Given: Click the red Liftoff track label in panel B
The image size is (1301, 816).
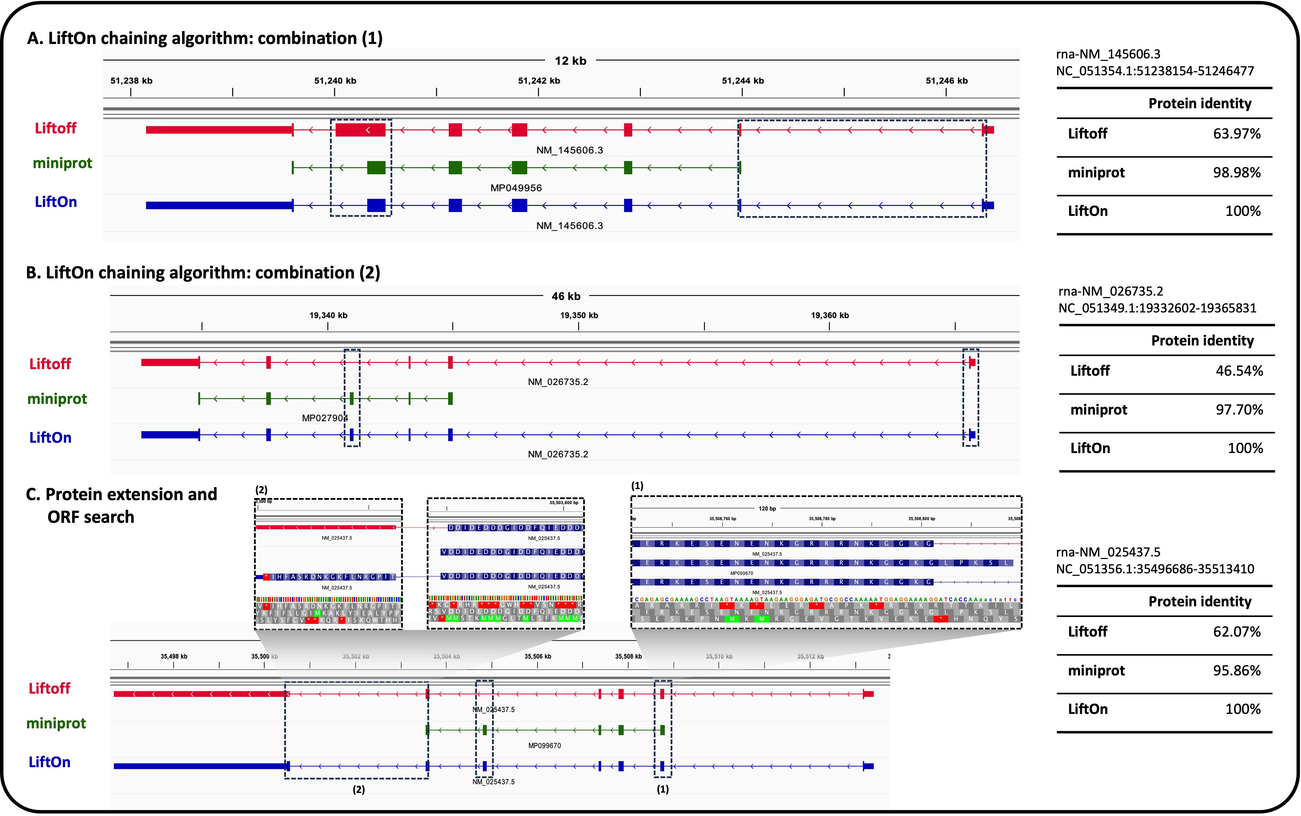Looking at the screenshot, I should click(x=50, y=364).
